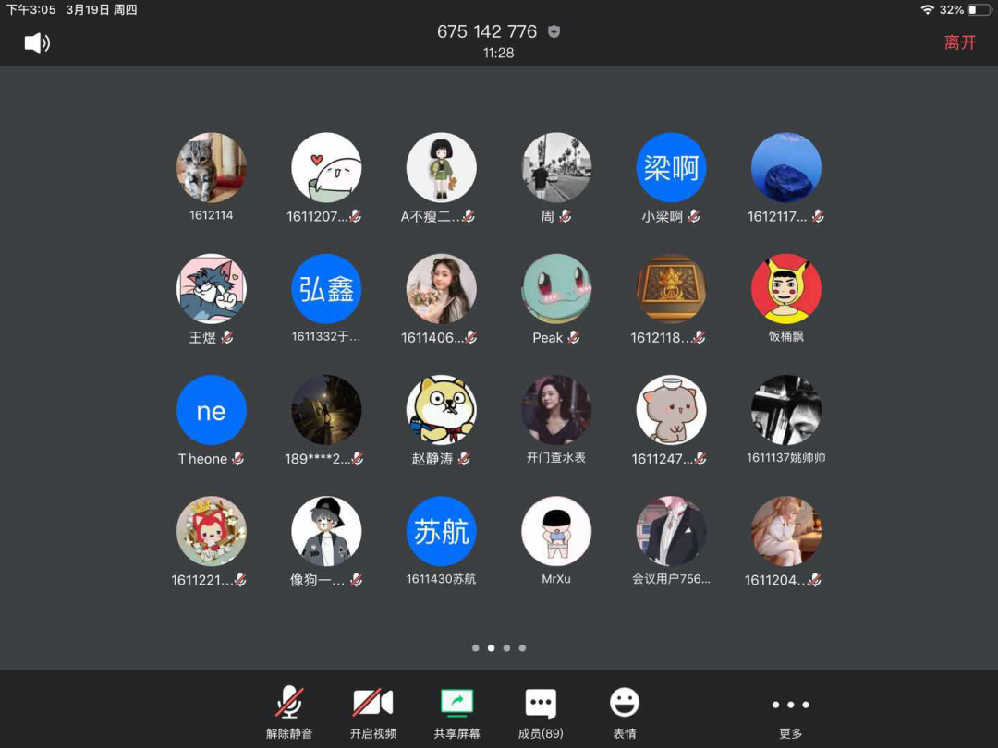This screenshot has width=998, height=748.
Task: Unmute microphone with 解除静音
Action: (x=289, y=712)
